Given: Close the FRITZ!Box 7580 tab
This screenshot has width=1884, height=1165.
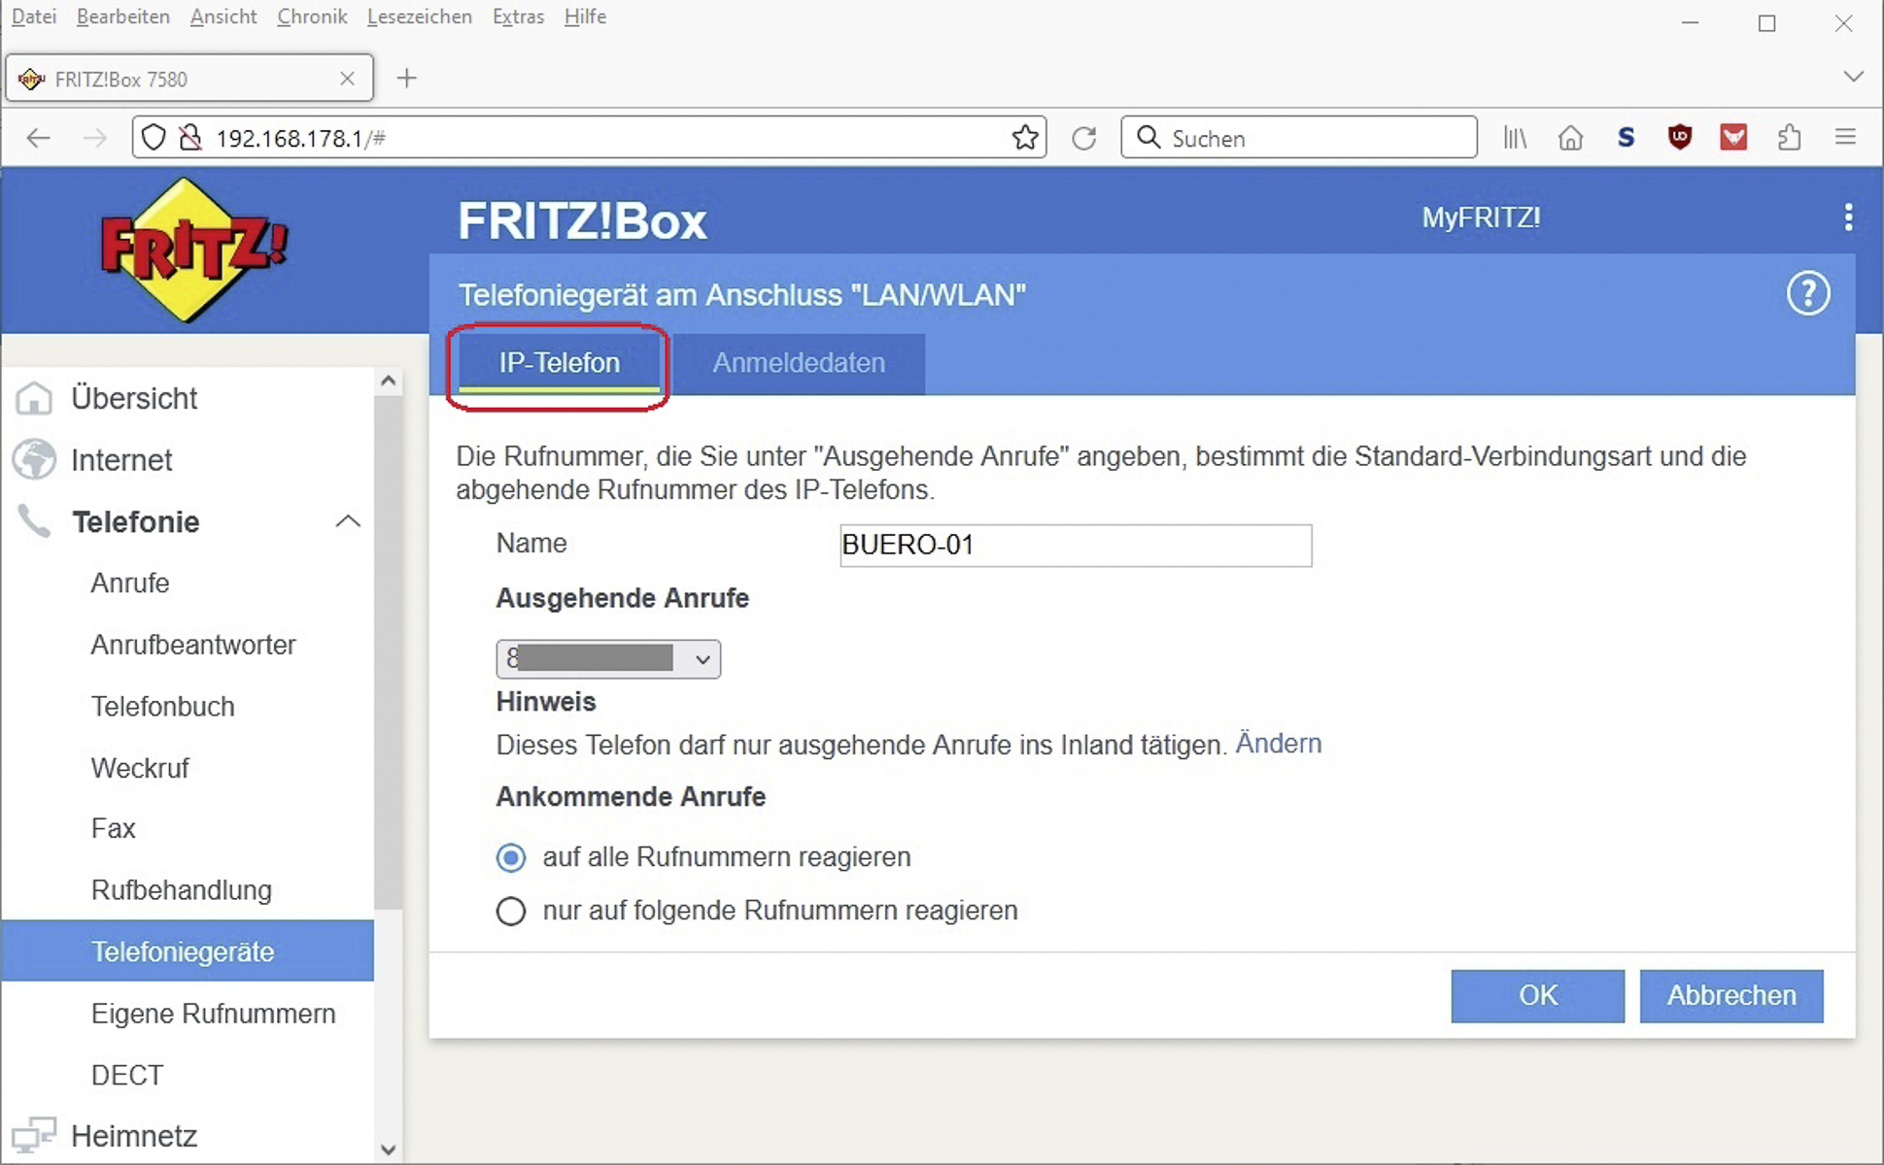Looking at the screenshot, I should [x=347, y=79].
